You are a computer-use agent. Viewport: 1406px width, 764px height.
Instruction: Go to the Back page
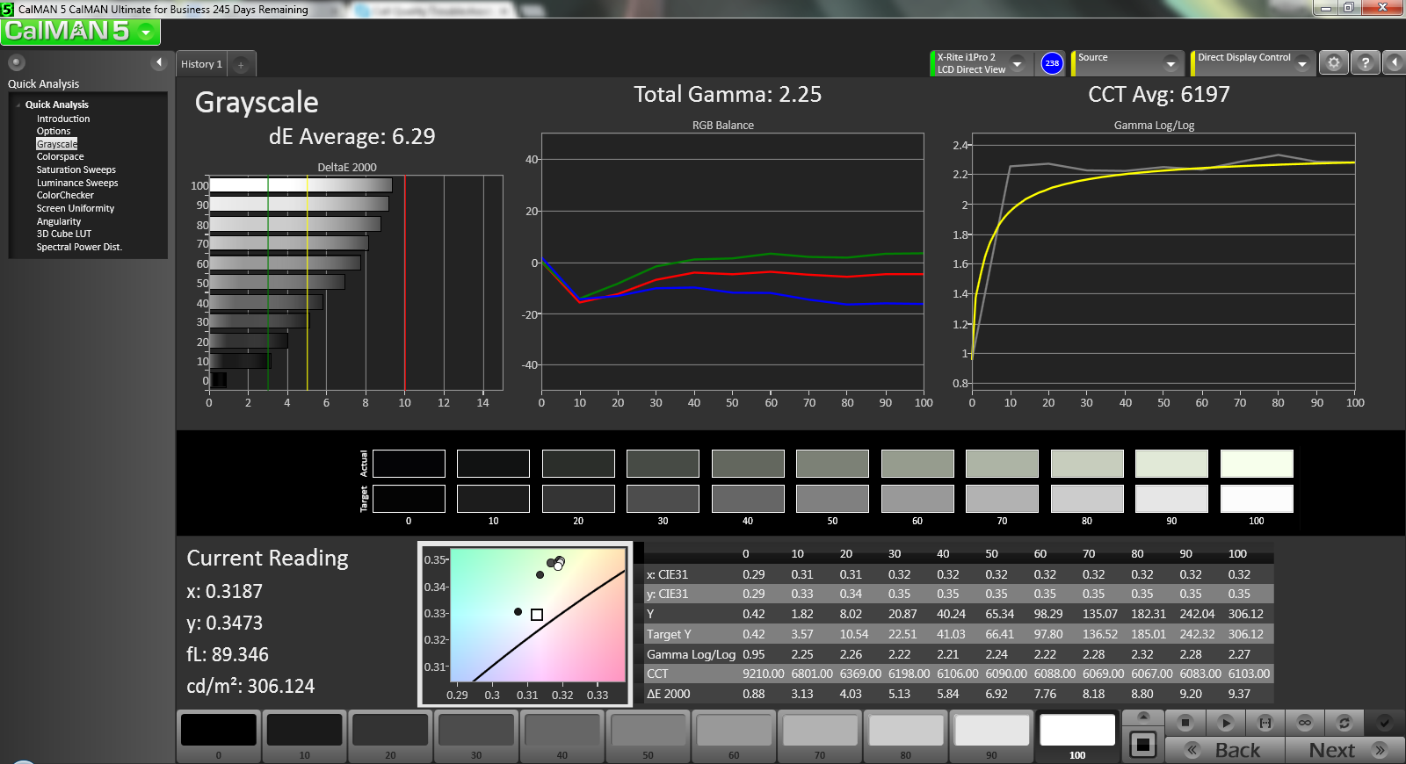1225,750
